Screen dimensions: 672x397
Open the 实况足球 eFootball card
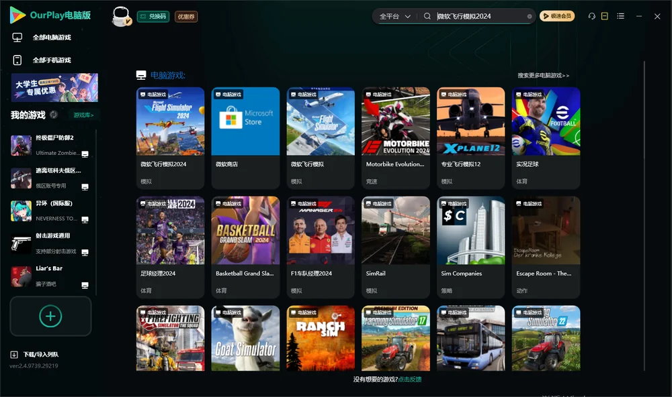click(x=546, y=137)
